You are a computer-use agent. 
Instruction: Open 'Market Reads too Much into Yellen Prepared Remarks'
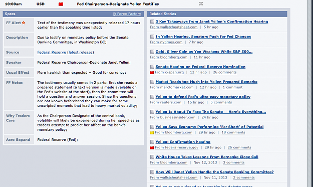pyautogui.click(x=206, y=82)
